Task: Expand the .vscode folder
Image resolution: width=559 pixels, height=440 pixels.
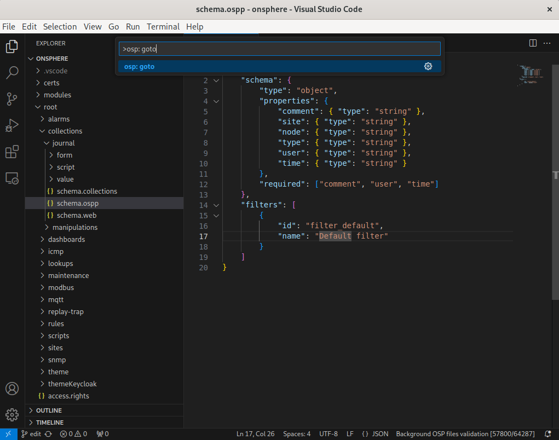Action: tap(105, 71)
